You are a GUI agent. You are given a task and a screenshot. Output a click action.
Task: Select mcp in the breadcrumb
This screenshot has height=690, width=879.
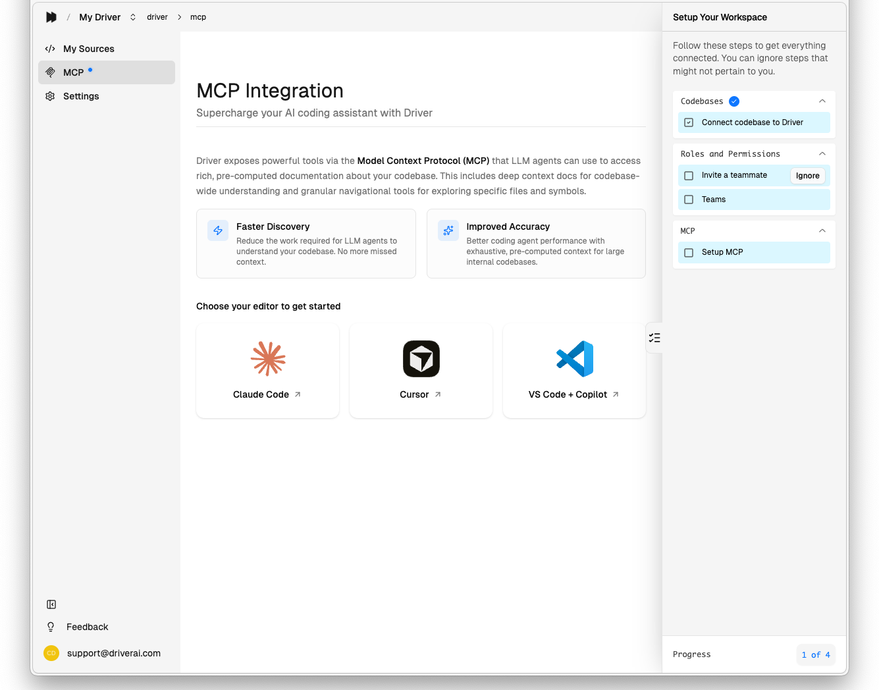pos(198,16)
